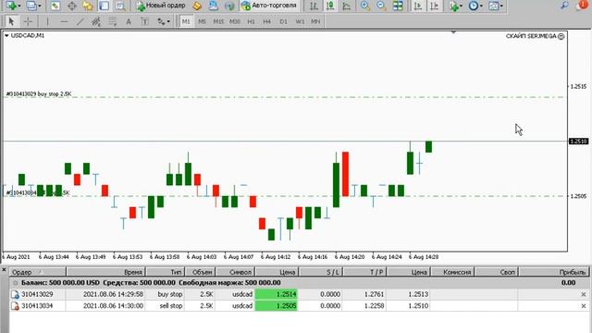Viewport: 592px width, 333px height.
Task: Open the Navigator star folder icon
Action: tap(88, 6)
